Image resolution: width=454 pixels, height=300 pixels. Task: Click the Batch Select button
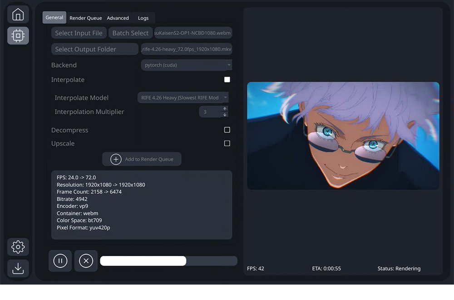point(130,33)
